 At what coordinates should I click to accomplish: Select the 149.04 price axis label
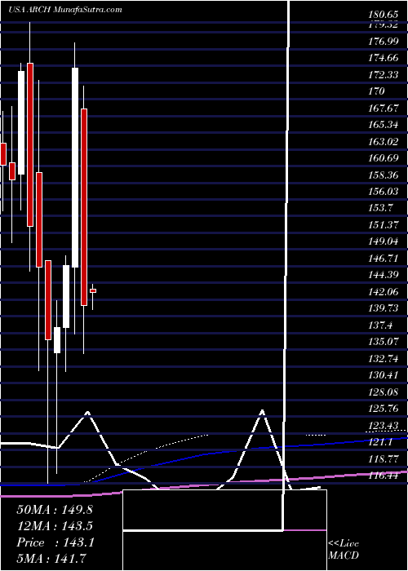[x=384, y=241]
